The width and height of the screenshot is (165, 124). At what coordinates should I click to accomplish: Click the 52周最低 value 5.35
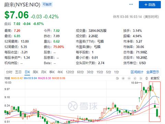pos(24,47)
